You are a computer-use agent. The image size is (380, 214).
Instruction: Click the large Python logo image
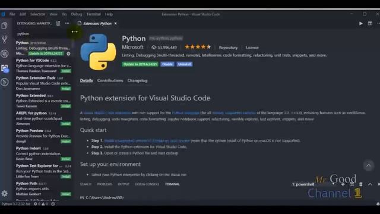(x=98, y=52)
